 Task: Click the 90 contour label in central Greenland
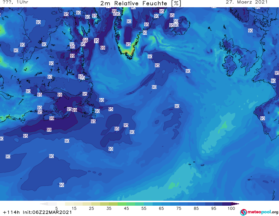tap(129, 21)
